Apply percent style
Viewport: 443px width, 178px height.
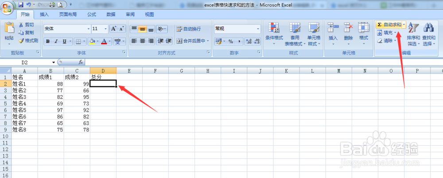(231, 41)
